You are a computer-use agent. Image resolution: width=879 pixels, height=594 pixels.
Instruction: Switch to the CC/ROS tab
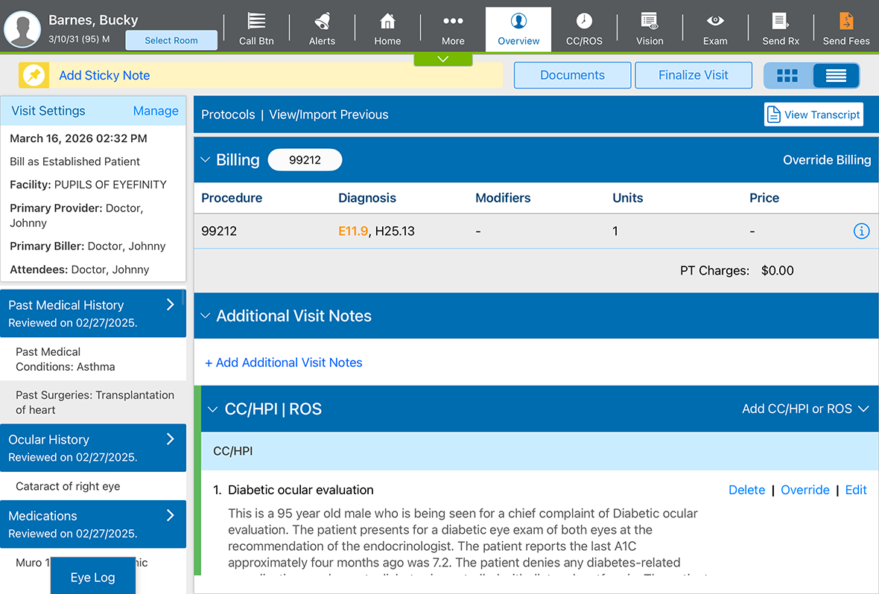[x=584, y=28]
